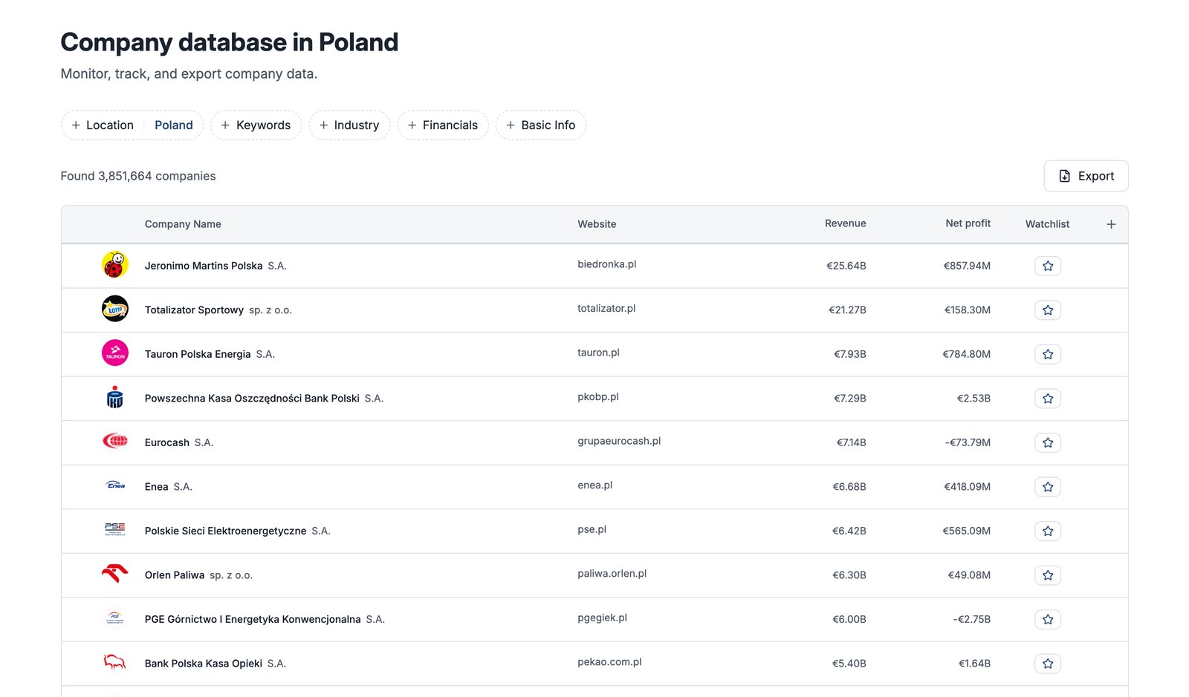Sort by the Net profit column header
This screenshot has width=1189, height=697.
click(x=968, y=223)
